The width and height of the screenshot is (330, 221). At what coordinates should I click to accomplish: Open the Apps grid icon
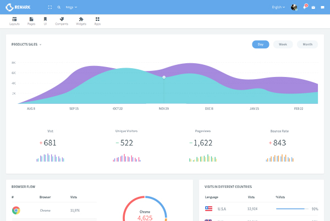(97, 19)
